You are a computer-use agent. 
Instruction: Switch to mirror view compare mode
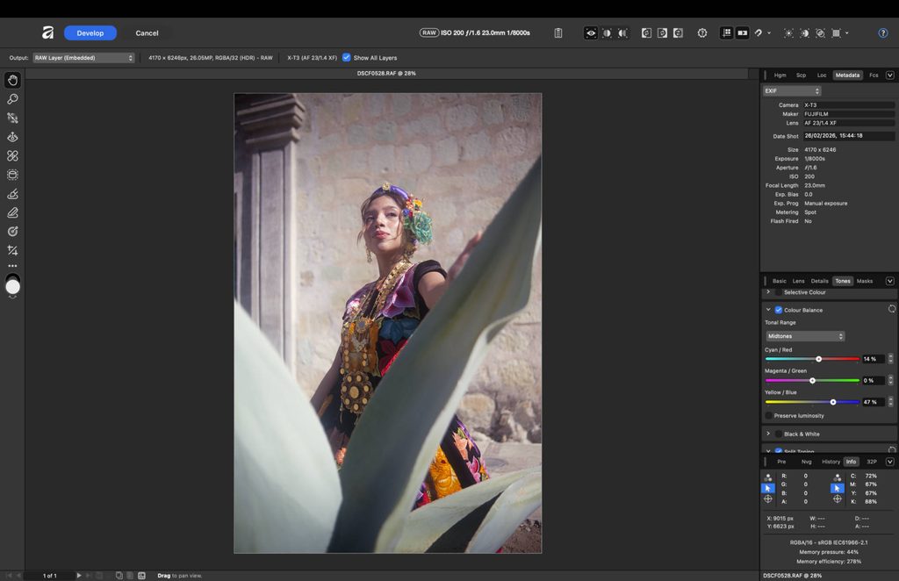622,32
